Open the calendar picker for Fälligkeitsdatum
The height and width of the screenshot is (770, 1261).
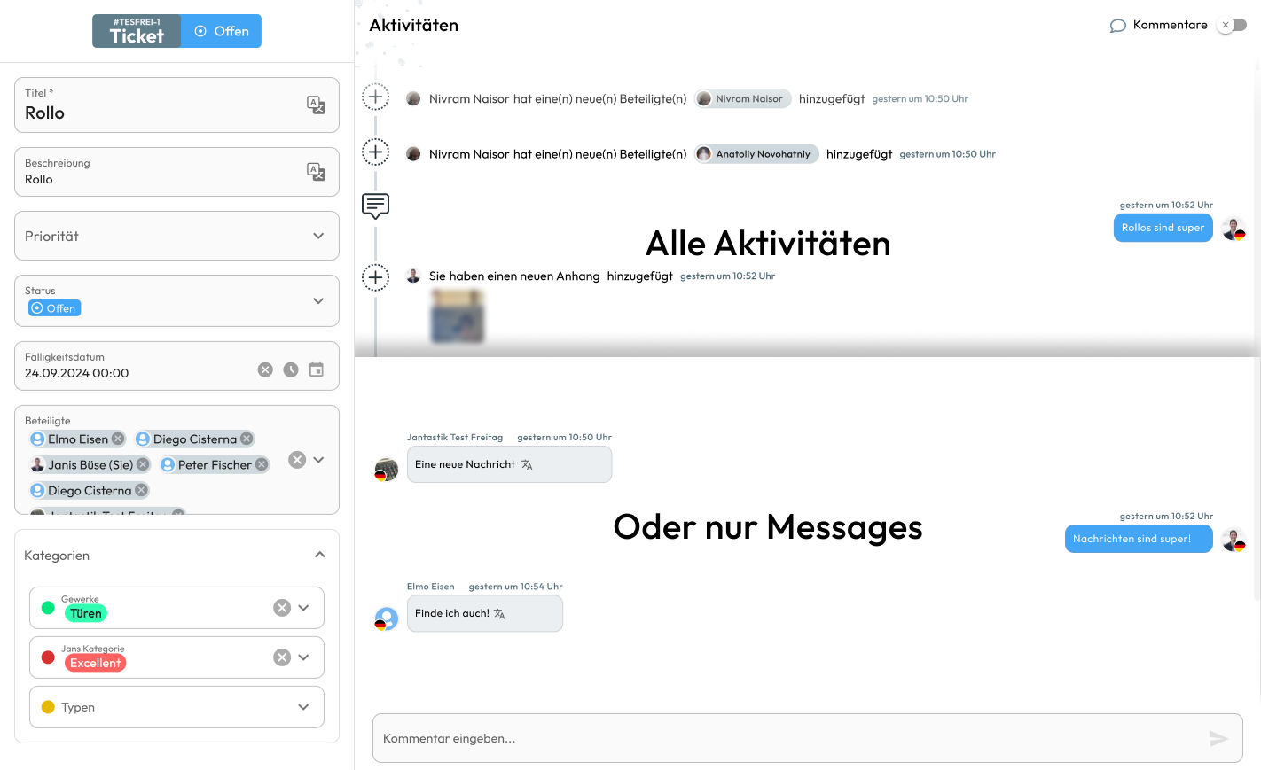point(316,369)
